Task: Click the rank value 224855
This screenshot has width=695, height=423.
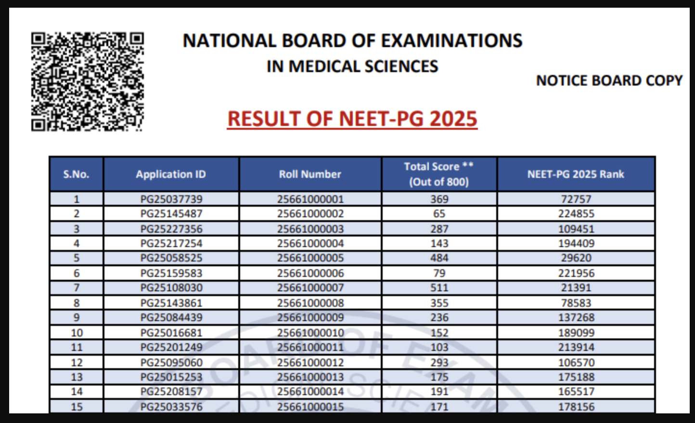Action: click(576, 214)
